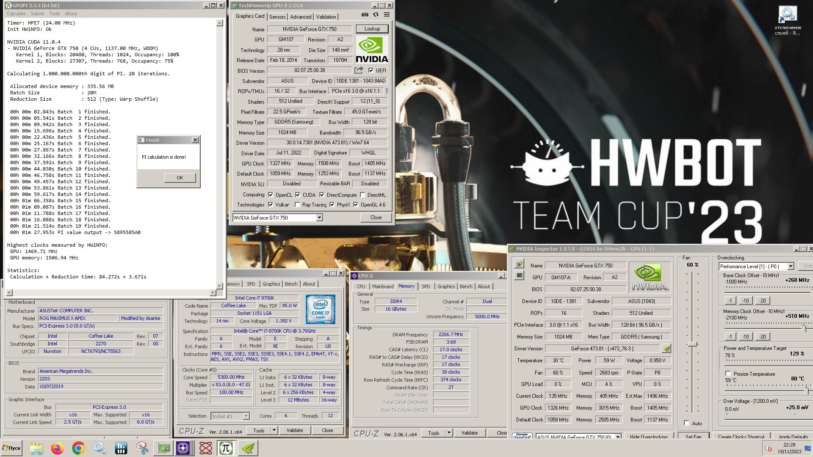Image resolution: width=813 pixels, height=457 pixels.
Task: Open Snipping Tool scissors icon on taskbar
Action: pos(142,448)
